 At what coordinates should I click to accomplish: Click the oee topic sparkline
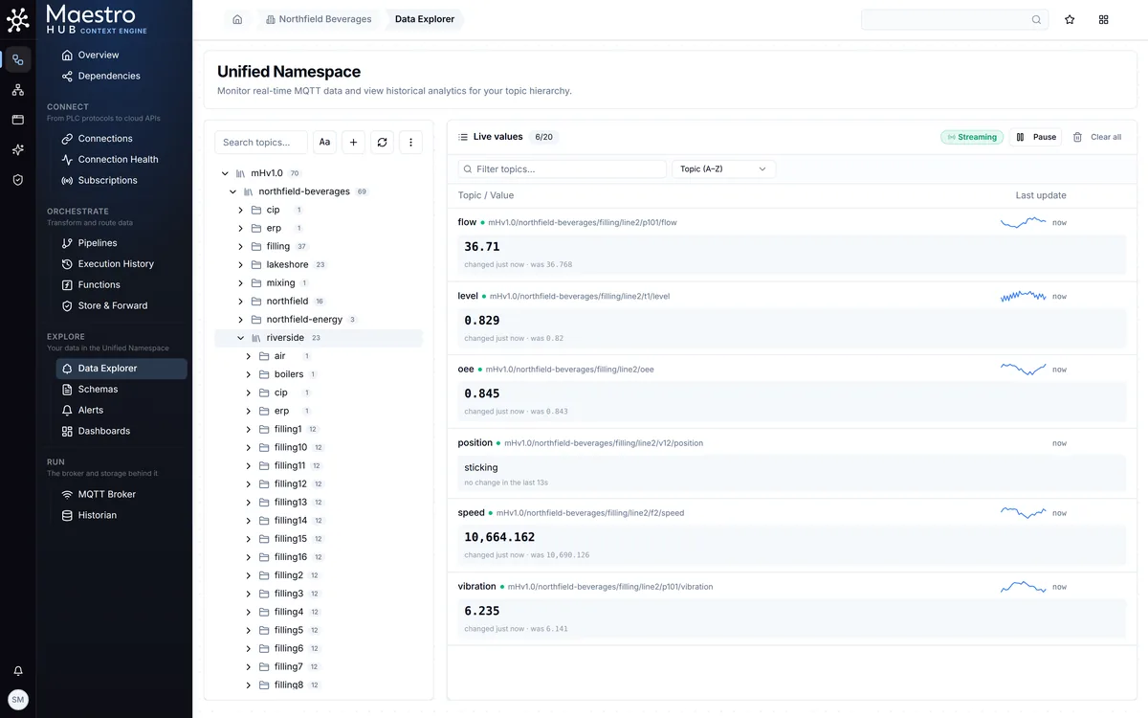[x=1024, y=369]
